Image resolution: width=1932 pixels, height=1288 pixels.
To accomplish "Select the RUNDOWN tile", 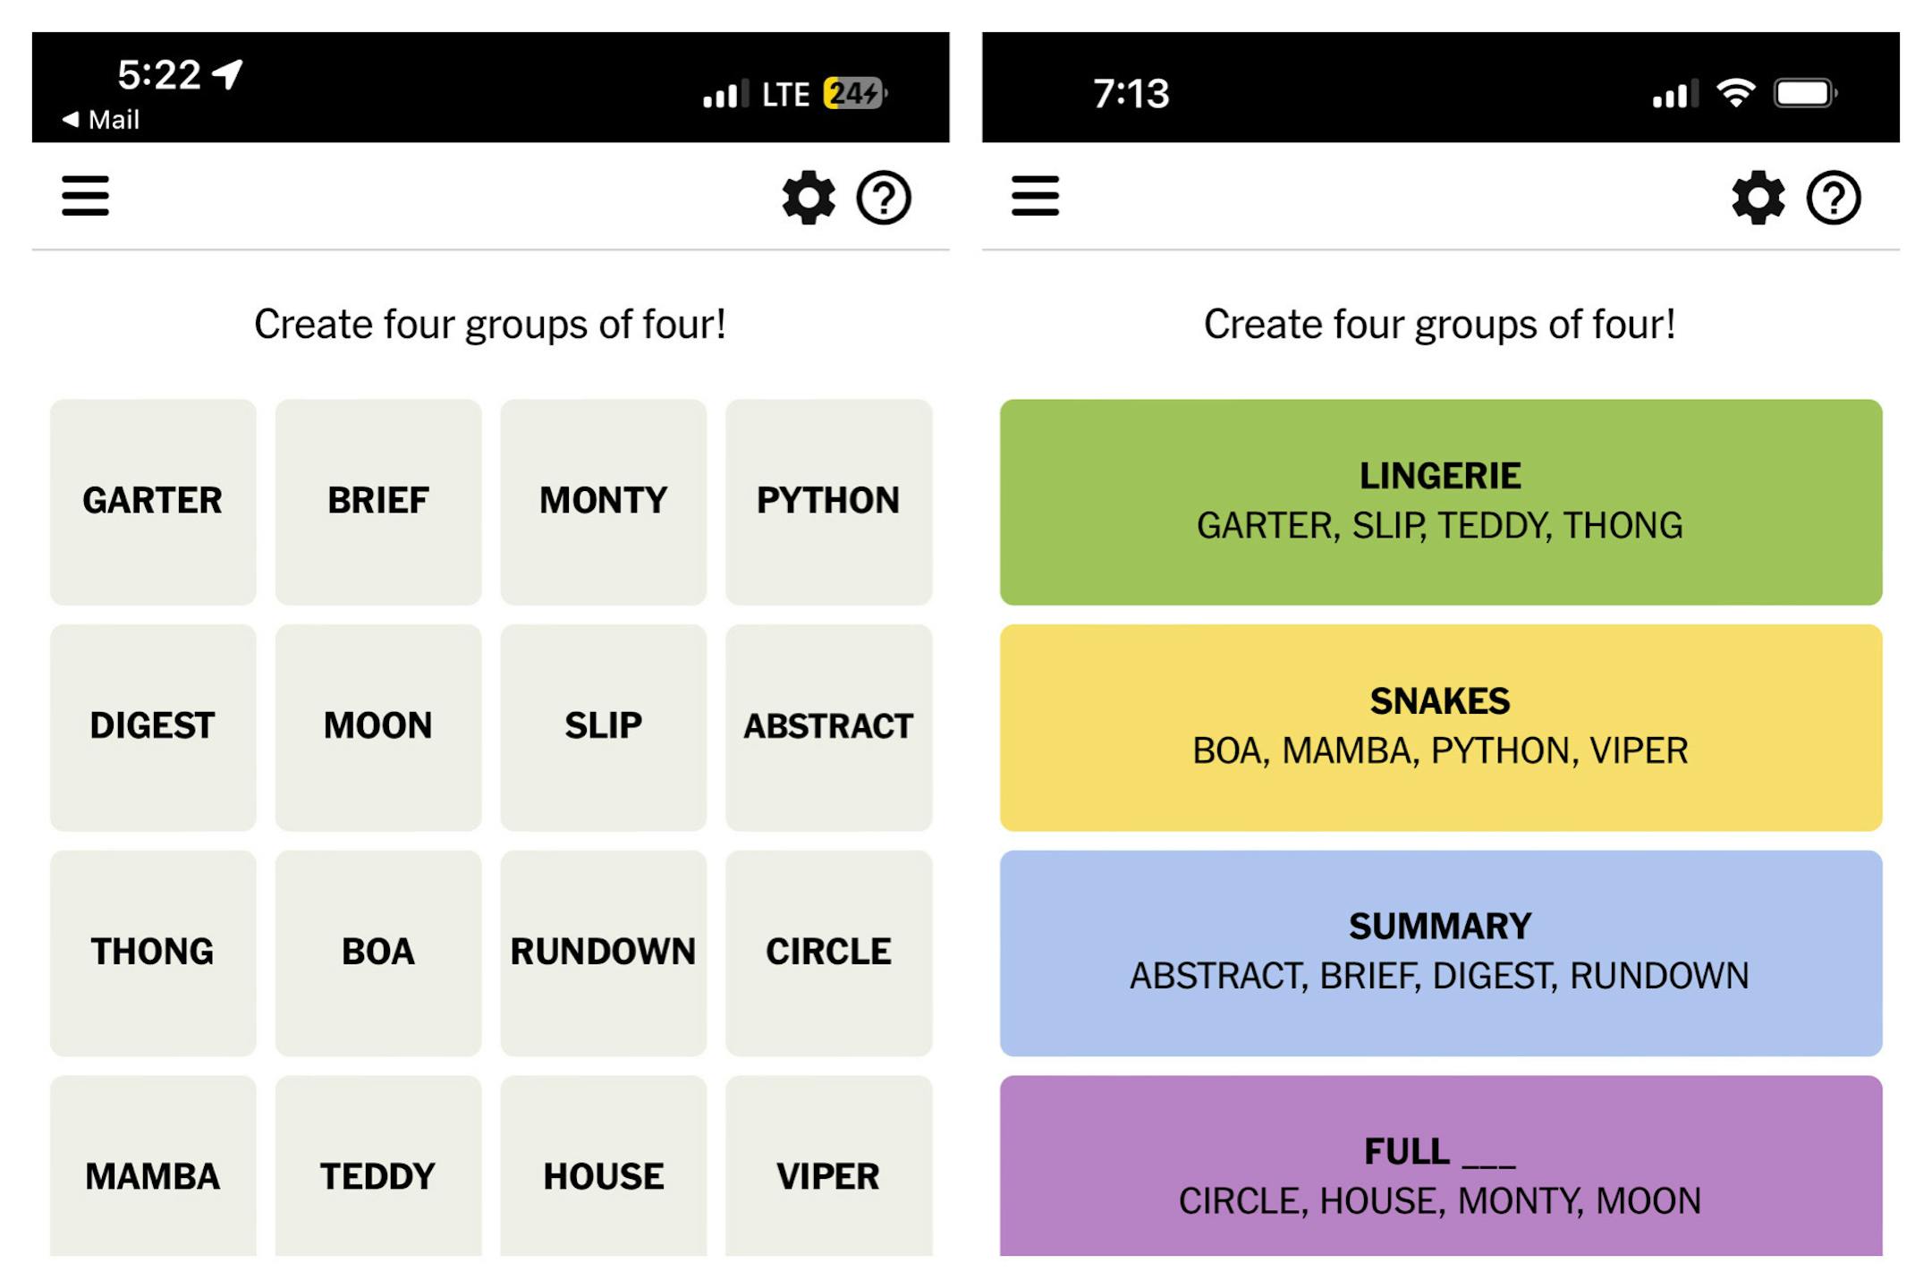I will (x=603, y=953).
